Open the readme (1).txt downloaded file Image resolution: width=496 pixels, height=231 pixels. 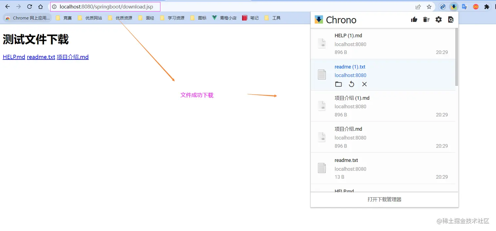coord(350,67)
